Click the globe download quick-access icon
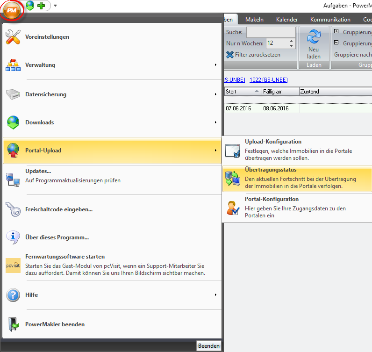The image size is (372, 352). point(30,5)
